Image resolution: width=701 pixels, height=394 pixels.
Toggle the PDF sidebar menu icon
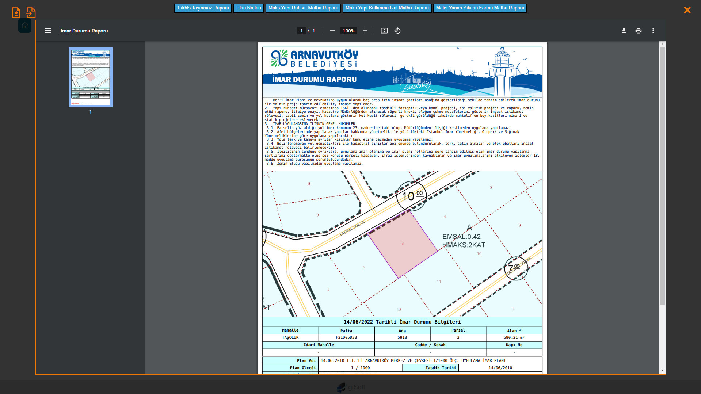tap(48, 31)
